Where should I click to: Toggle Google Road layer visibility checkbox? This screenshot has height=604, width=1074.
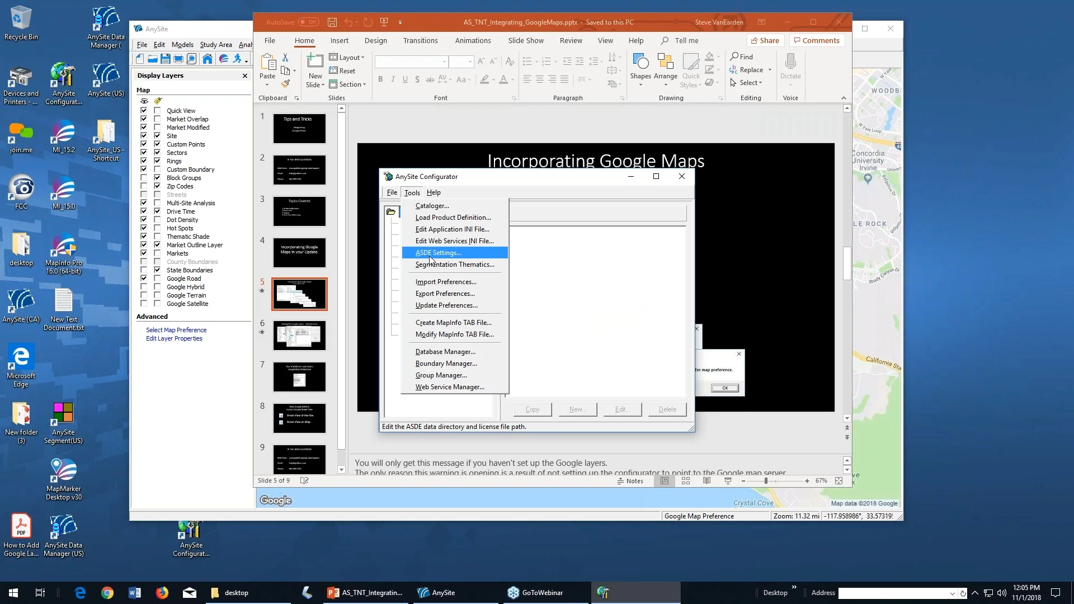(x=144, y=279)
